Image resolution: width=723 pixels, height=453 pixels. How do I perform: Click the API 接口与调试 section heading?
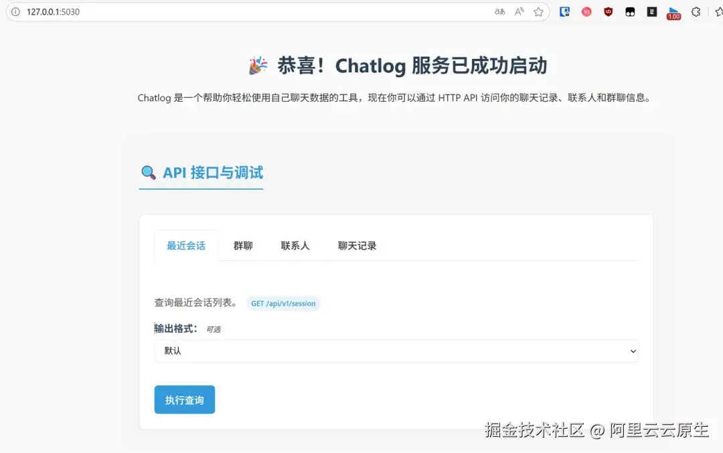(202, 173)
